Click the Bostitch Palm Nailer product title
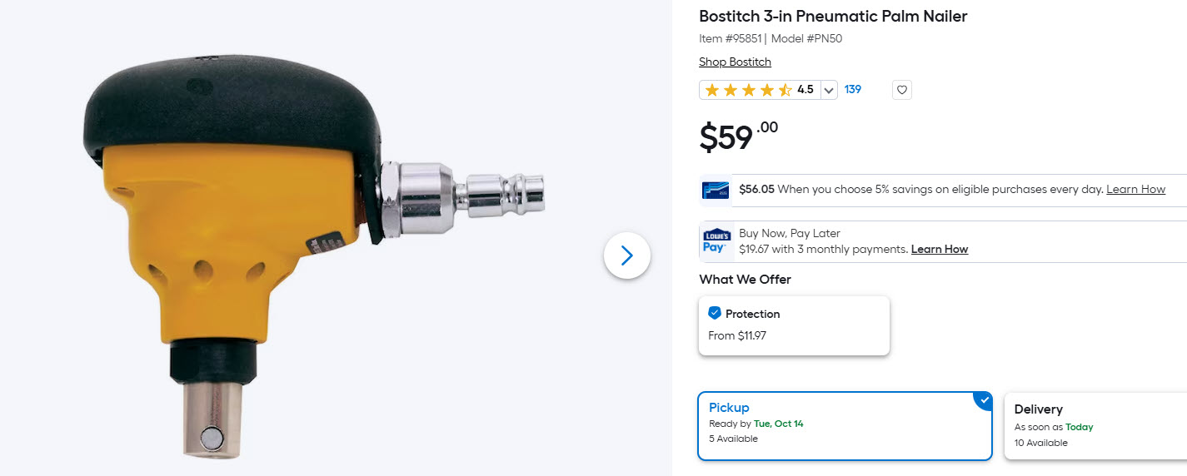 833,17
